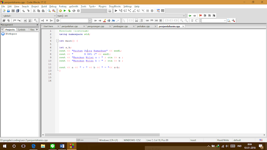Image resolution: width=267 pixels, height=150 pixels.
Task: Run the program with green arrow
Action: click(x=65, y=11)
